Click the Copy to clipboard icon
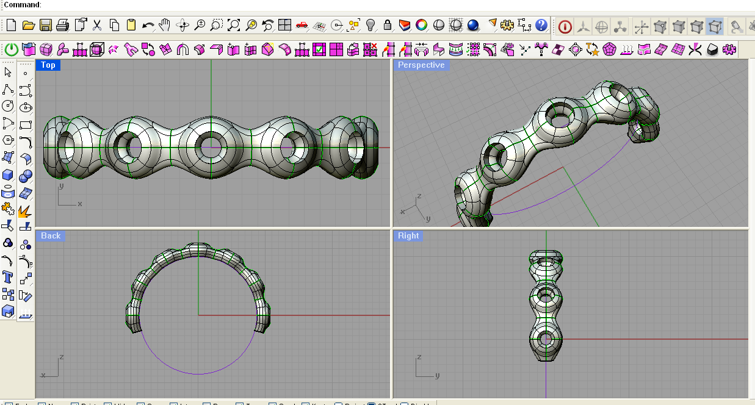The width and height of the screenshot is (755, 405). [114, 25]
